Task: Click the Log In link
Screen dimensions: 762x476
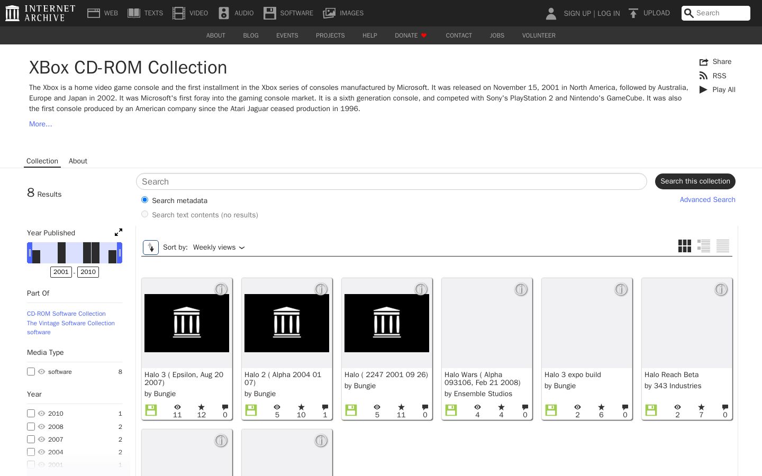Action: point(609,13)
